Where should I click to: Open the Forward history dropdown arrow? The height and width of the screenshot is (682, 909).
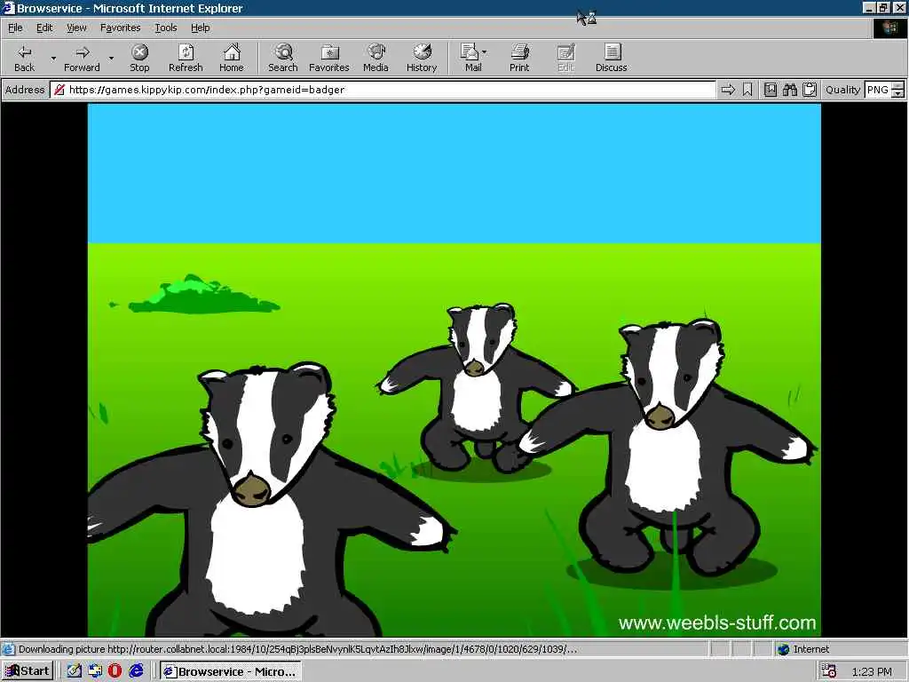coord(111,58)
